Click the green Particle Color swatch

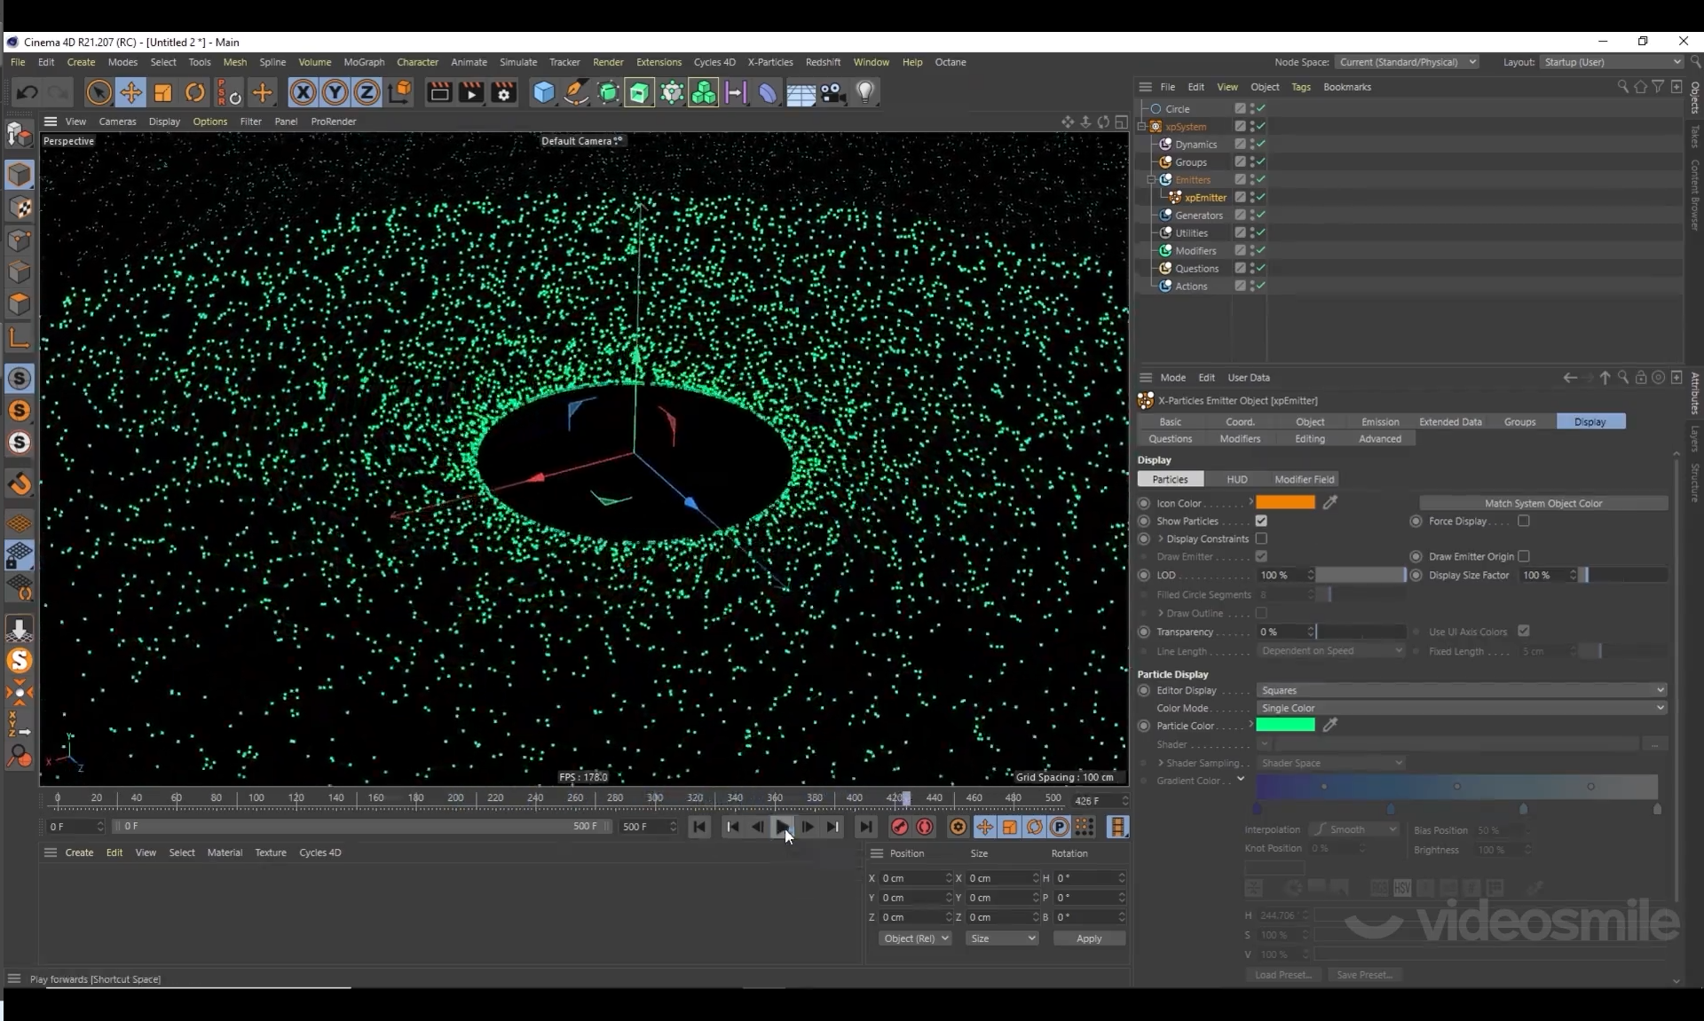pyautogui.click(x=1285, y=726)
